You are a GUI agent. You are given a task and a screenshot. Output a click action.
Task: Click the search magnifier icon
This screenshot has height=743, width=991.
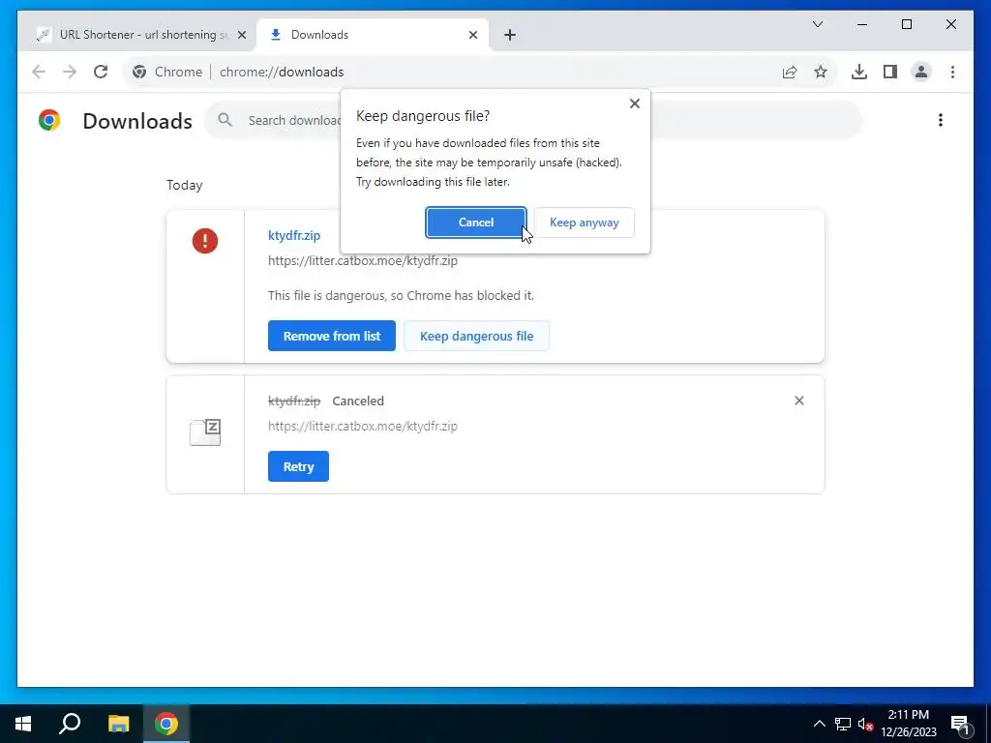(225, 119)
